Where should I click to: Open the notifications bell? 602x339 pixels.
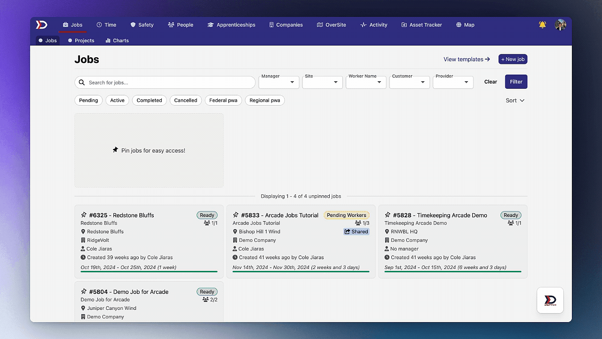[x=542, y=25]
